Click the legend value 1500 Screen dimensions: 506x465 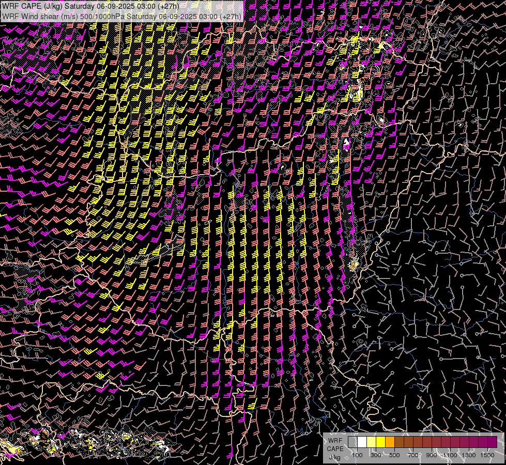[x=487, y=455]
